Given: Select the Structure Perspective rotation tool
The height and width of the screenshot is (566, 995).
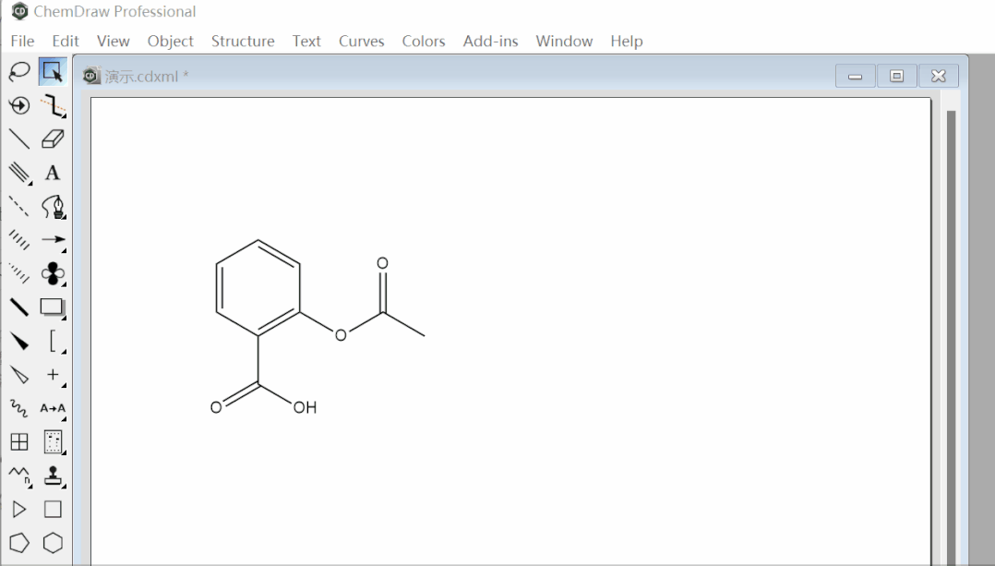Looking at the screenshot, I should pos(19,104).
